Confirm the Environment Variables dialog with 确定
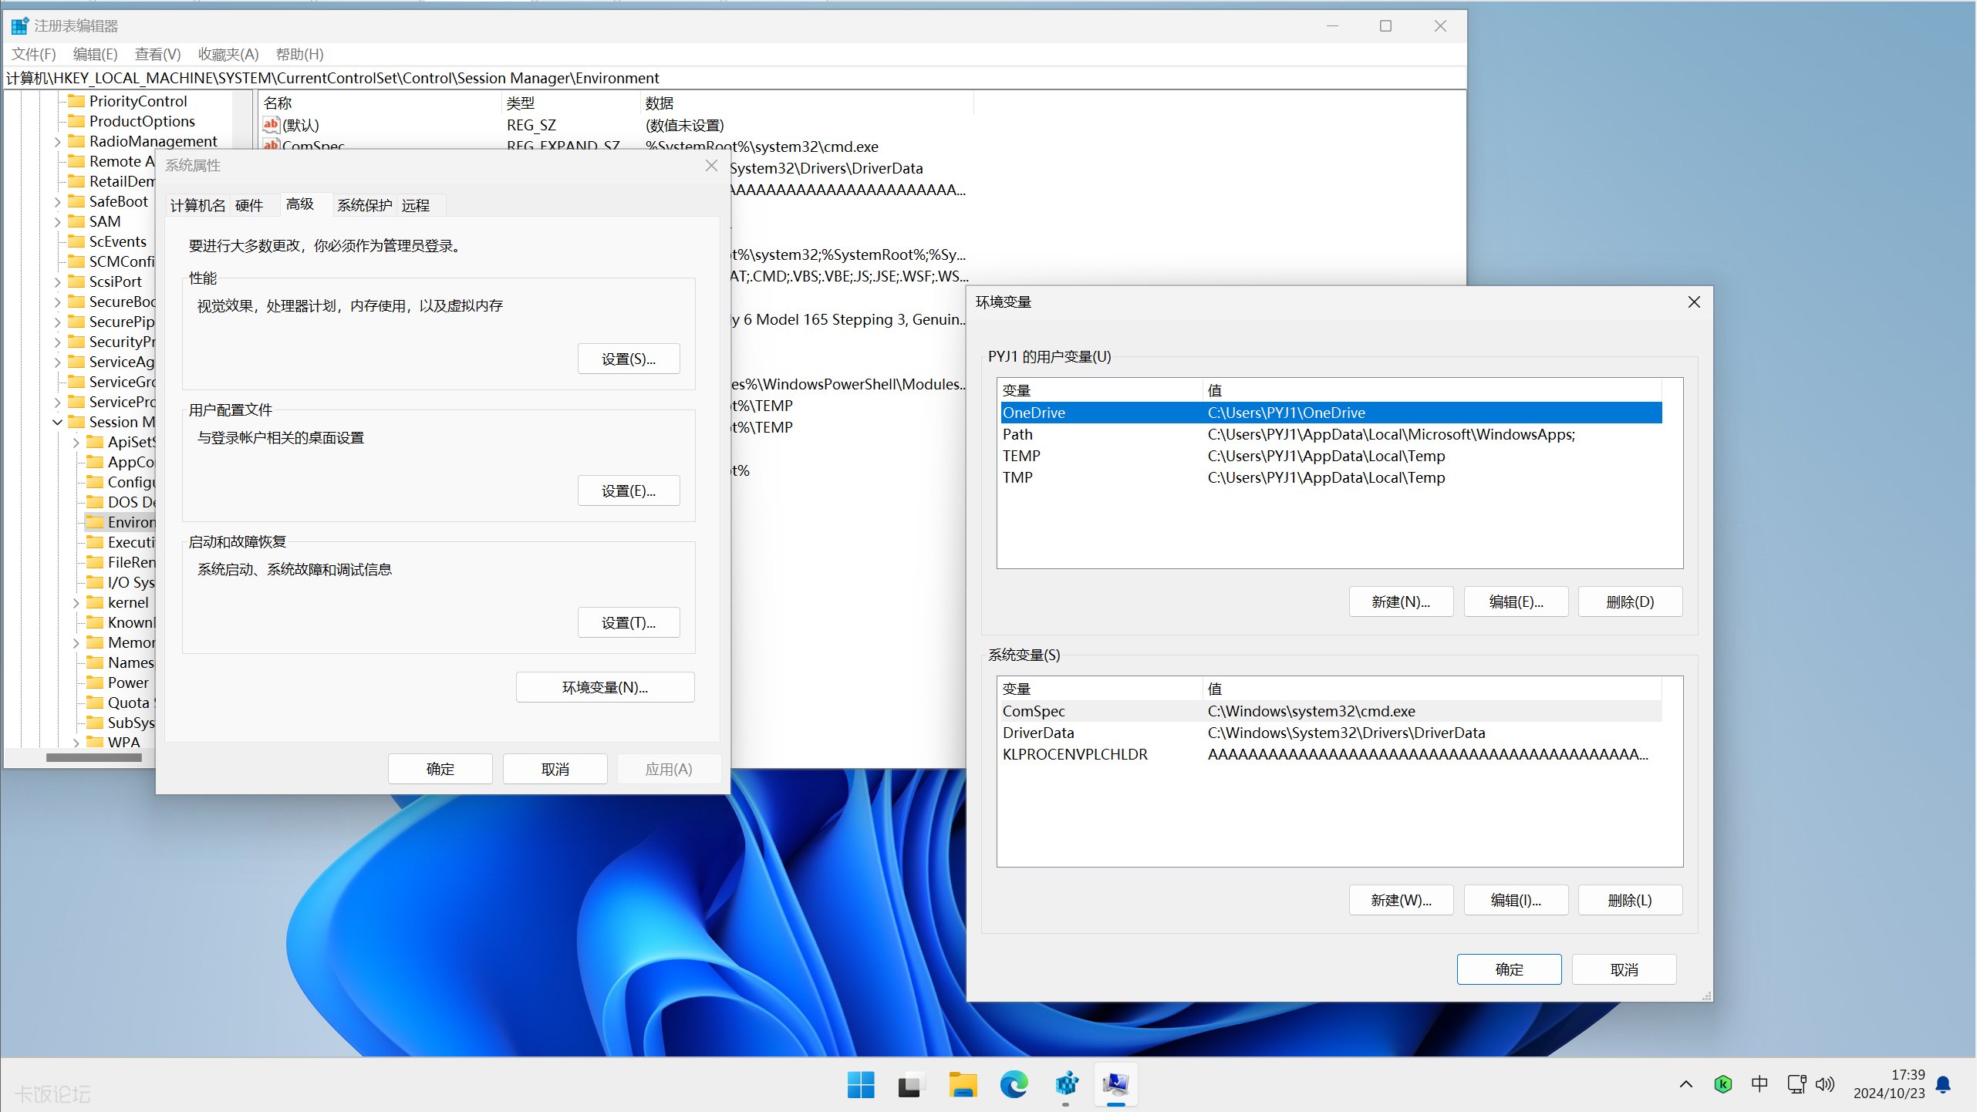Viewport: 1977px width, 1112px height. [x=1509, y=969]
